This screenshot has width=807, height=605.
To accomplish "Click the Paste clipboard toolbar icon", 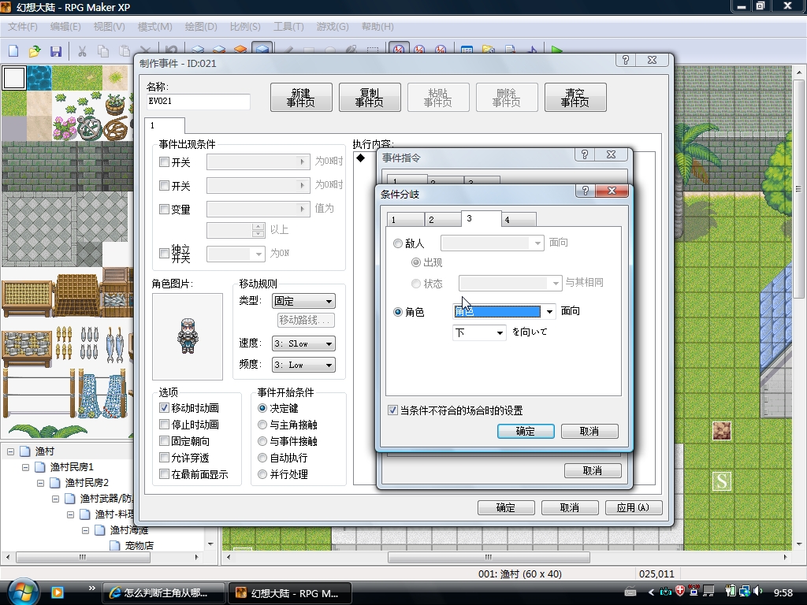I will pyautogui.click(x=125, y=50).
